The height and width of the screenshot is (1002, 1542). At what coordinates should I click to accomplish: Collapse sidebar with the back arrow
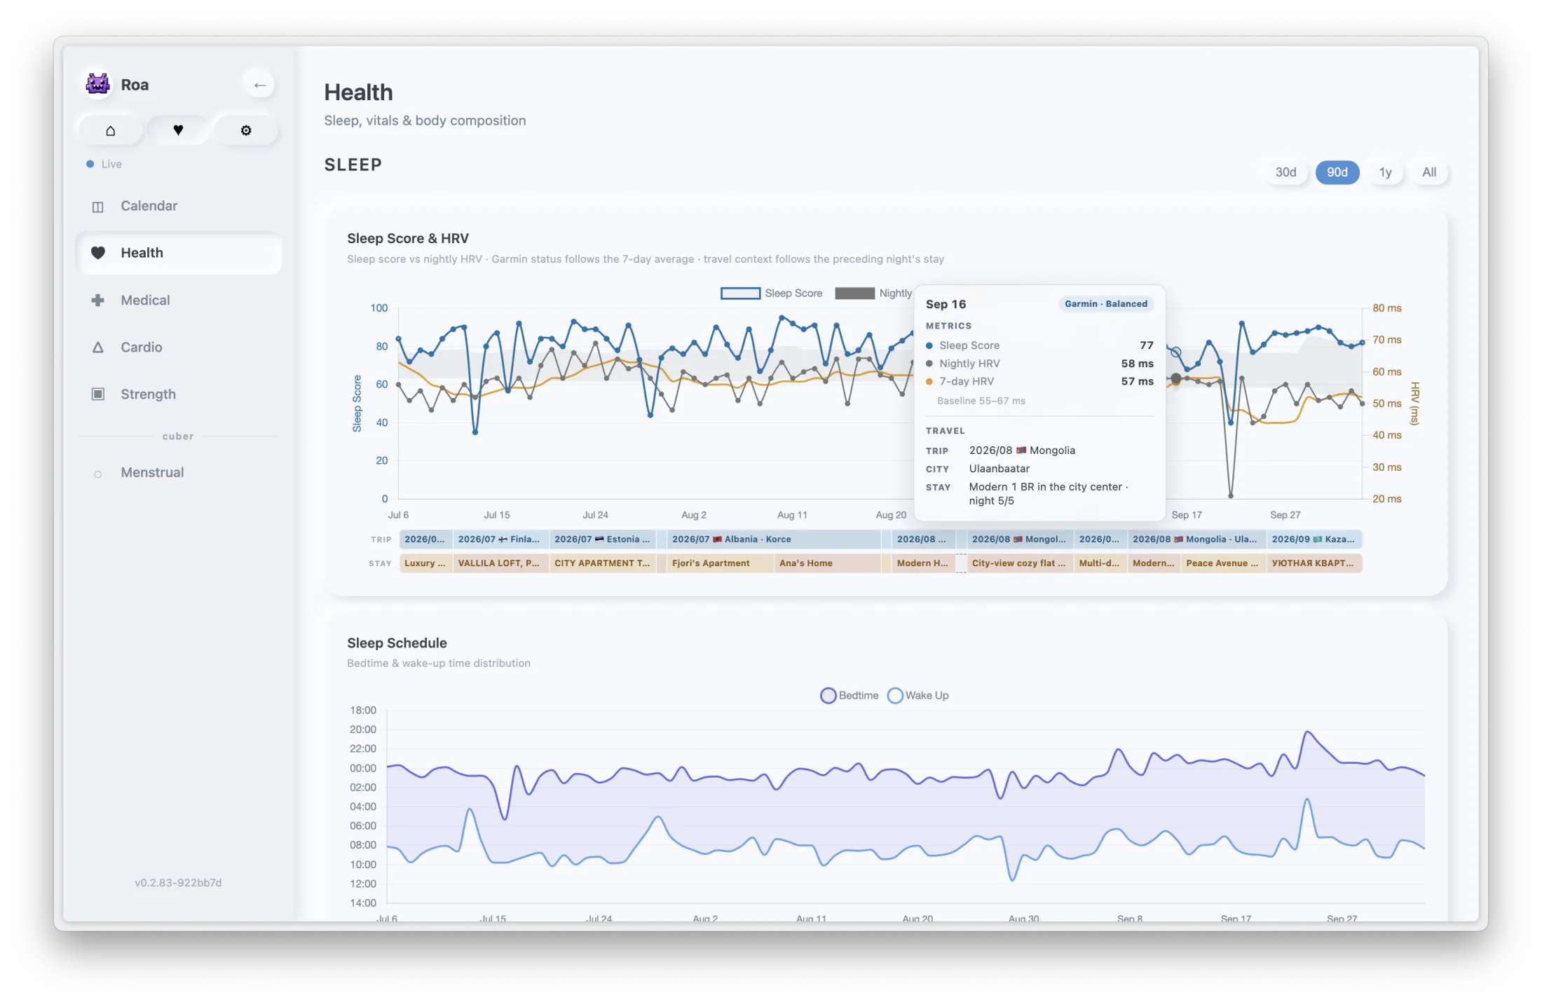pyautogui.click(x=260, y=85)
